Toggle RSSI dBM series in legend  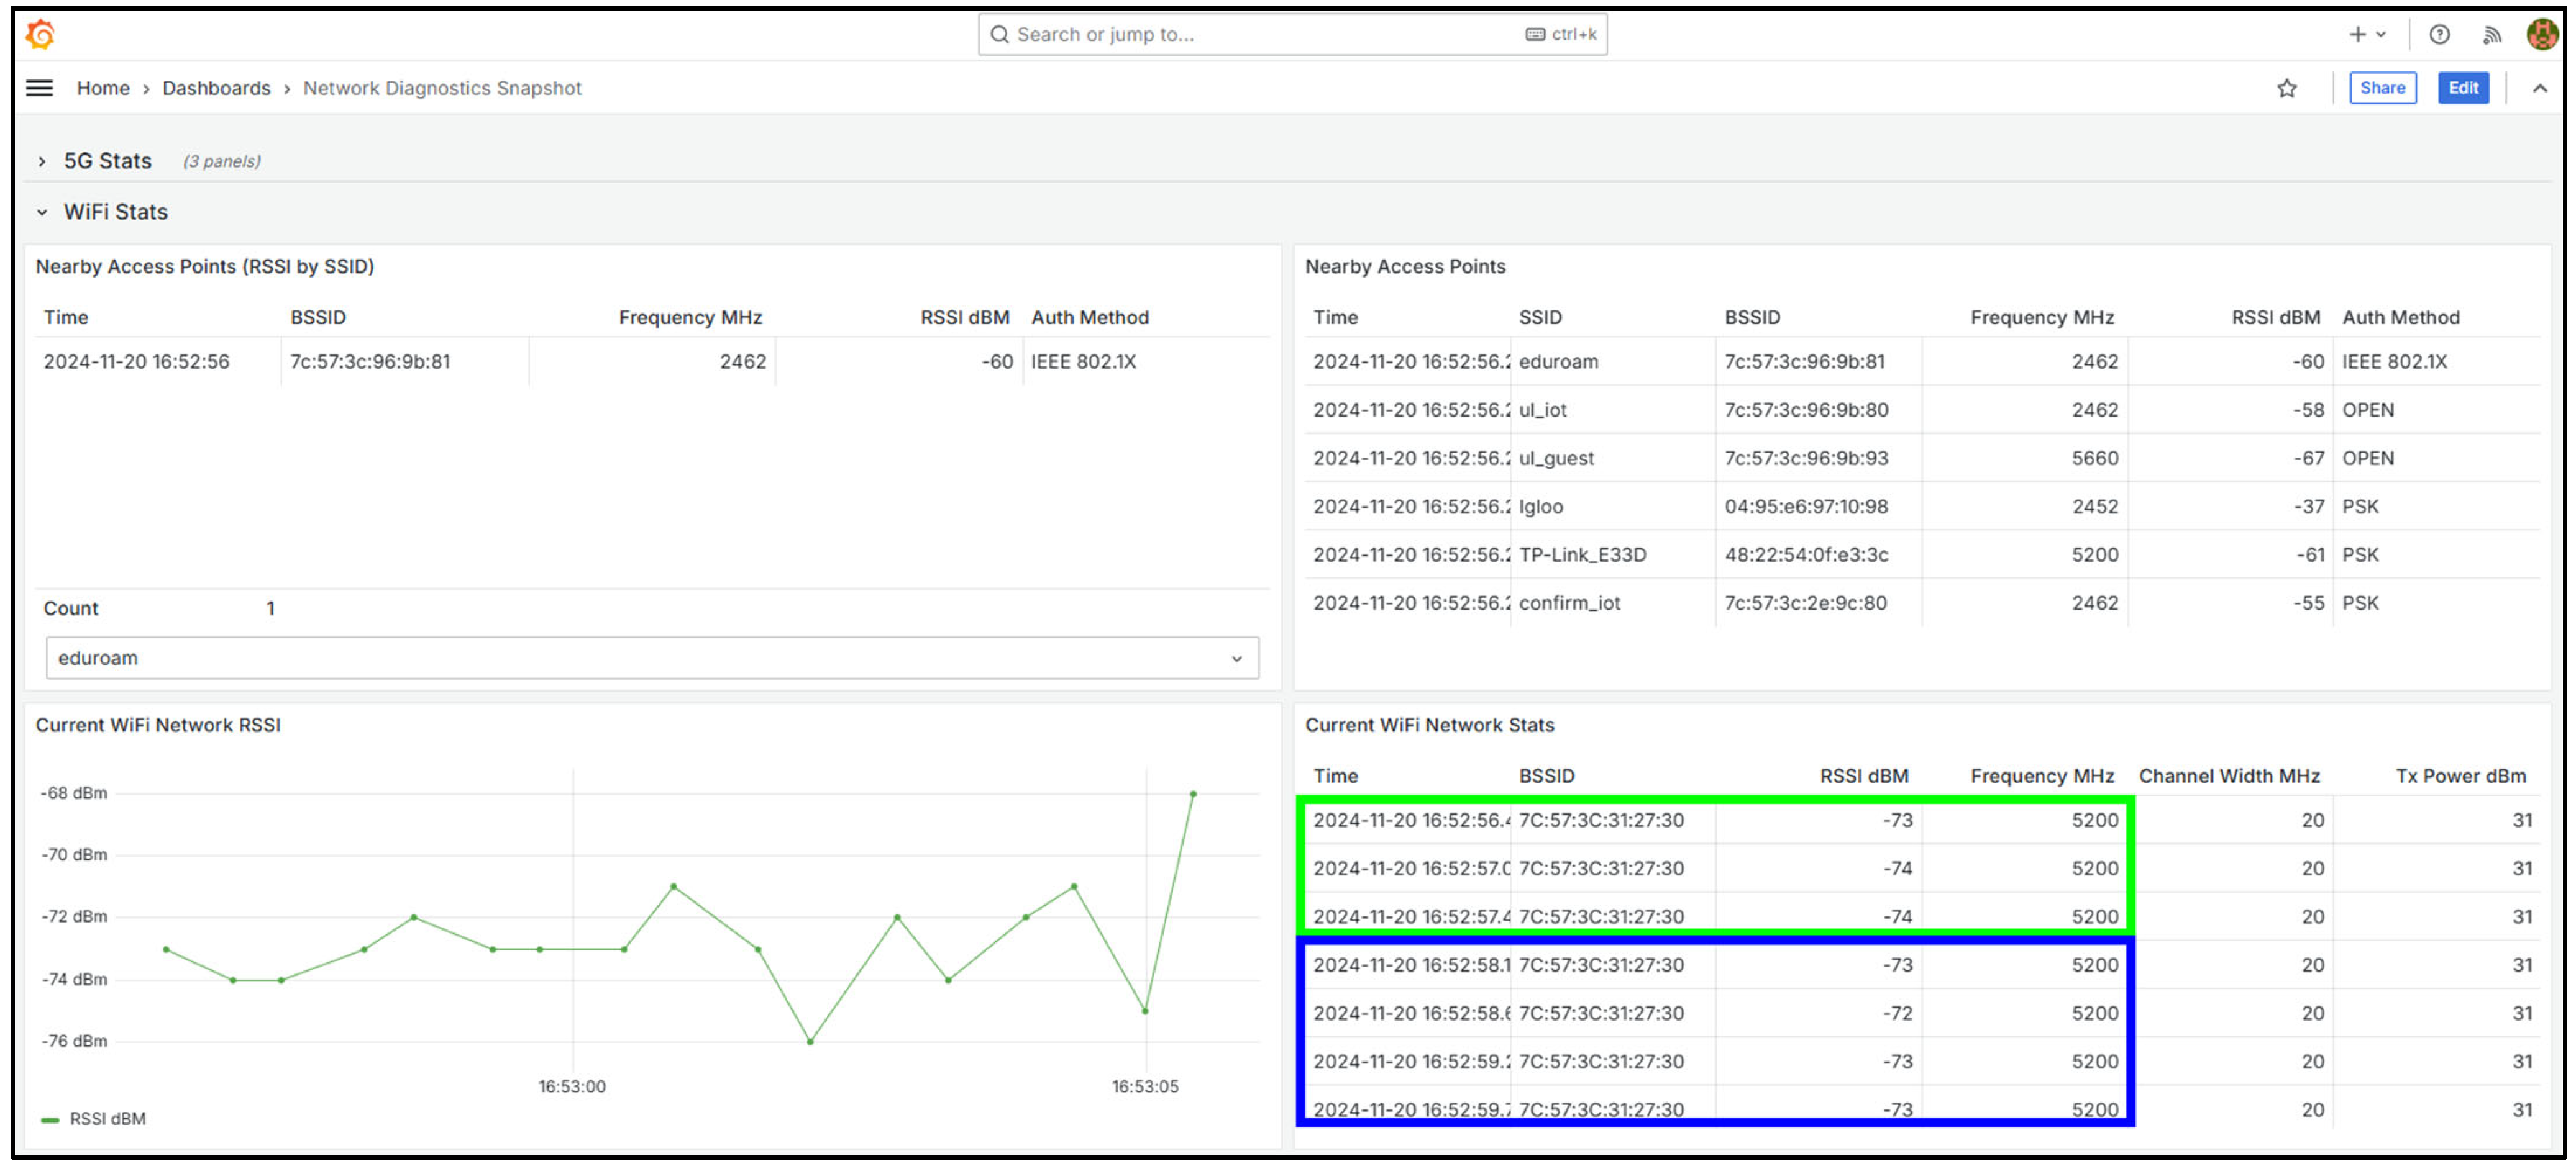pyautogui.click(x=107, y=1118)
